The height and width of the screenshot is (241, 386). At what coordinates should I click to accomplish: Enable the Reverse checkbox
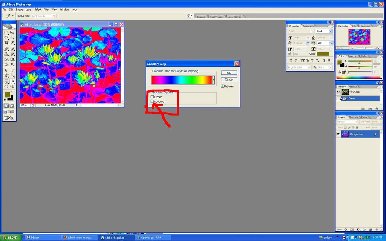(x=152, y=101)
